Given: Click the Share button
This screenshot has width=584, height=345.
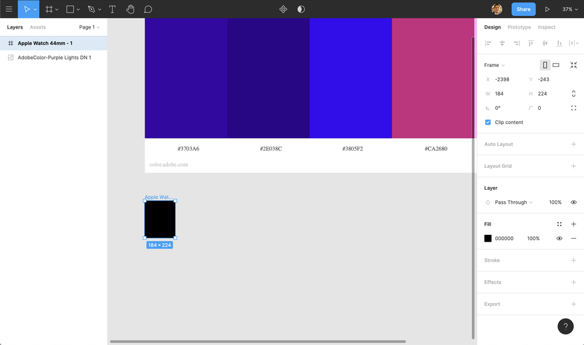Looking at the screenshot, I should tap(524, 9).
